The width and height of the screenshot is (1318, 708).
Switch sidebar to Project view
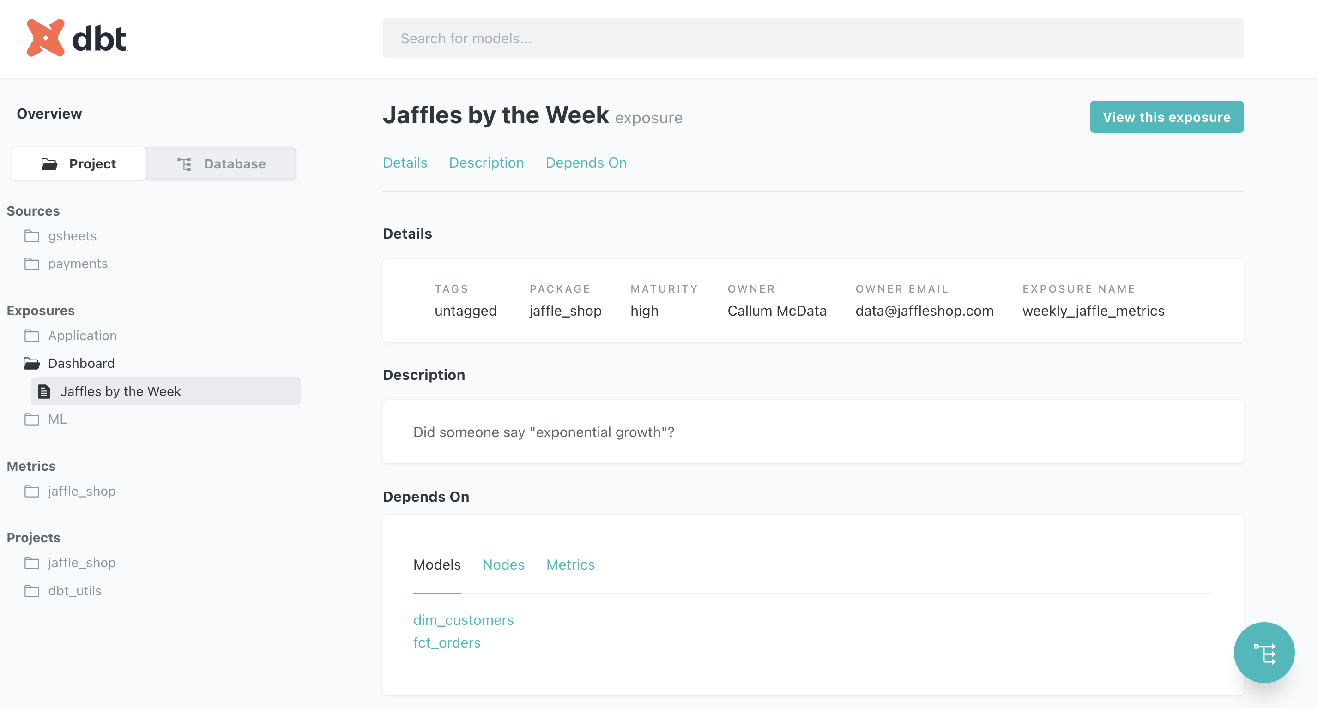point(79,163)
